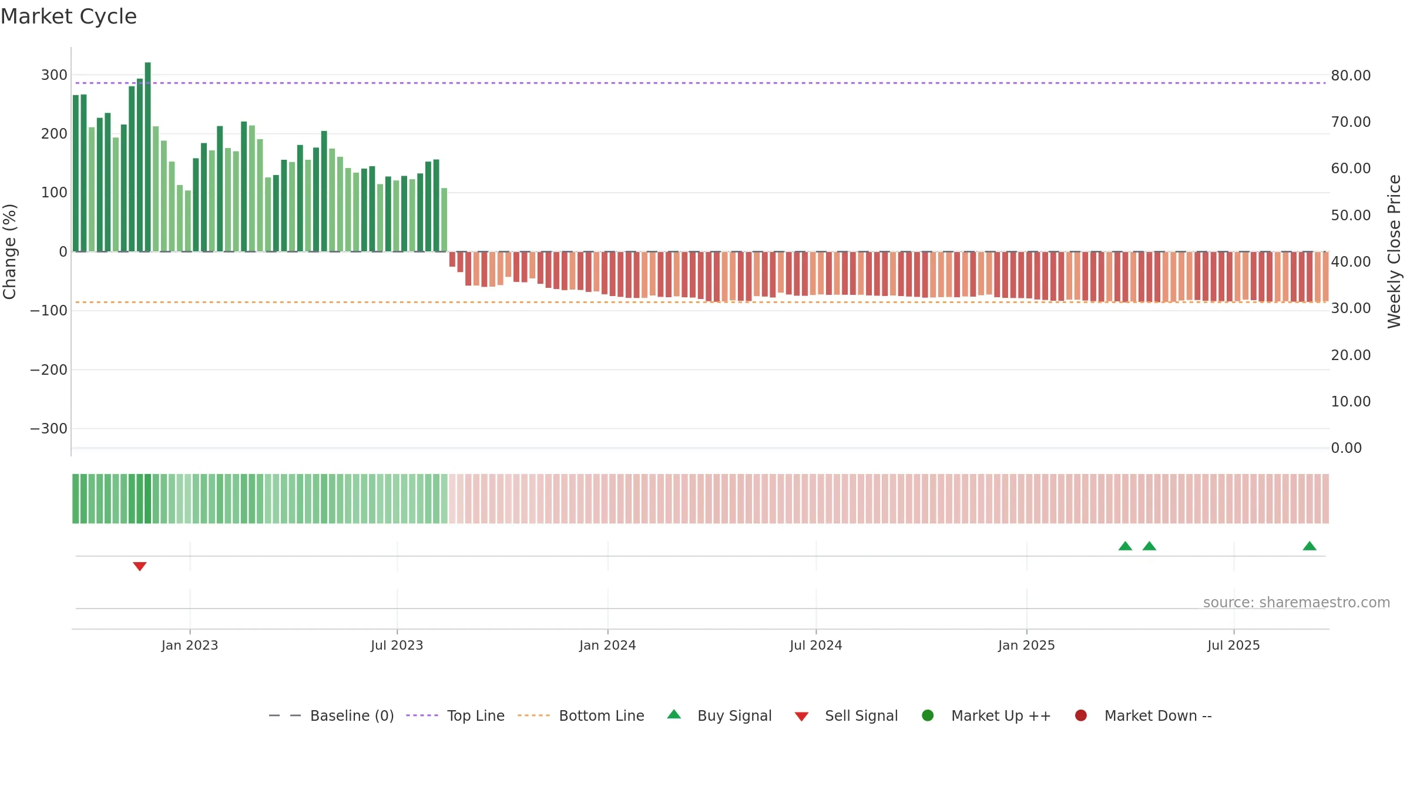This screenshot has width=1410, height=793.
Task: Toggle the Top Line legend entry
Action: click(455, 715)
